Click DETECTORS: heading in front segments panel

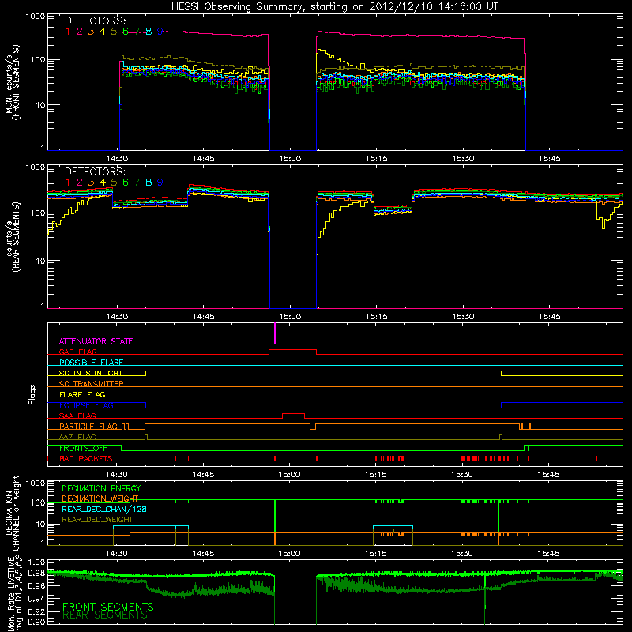[x=95, y=21]
